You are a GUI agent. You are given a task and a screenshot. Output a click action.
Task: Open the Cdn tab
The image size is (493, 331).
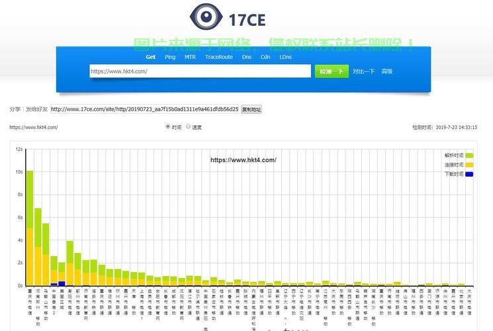[x=265, y=57]
